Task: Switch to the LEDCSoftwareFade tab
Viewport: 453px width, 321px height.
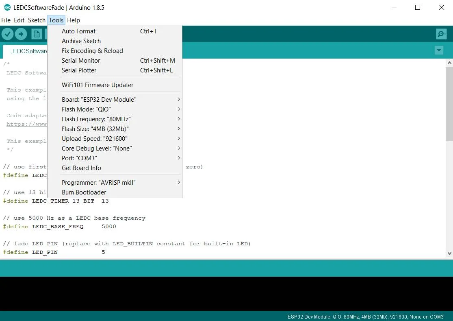Action: coord(26,51)
